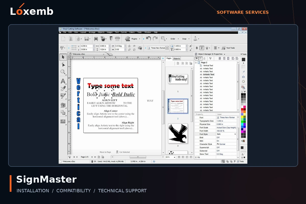The image size is (306, 204).
Task: Click the info icon in status bar
Action: coord(154,161)
